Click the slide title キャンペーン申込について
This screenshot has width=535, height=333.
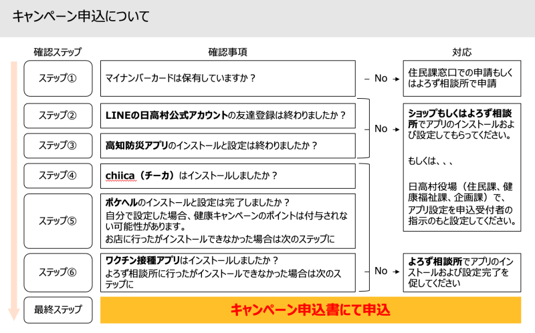click(x=81, y=15)
